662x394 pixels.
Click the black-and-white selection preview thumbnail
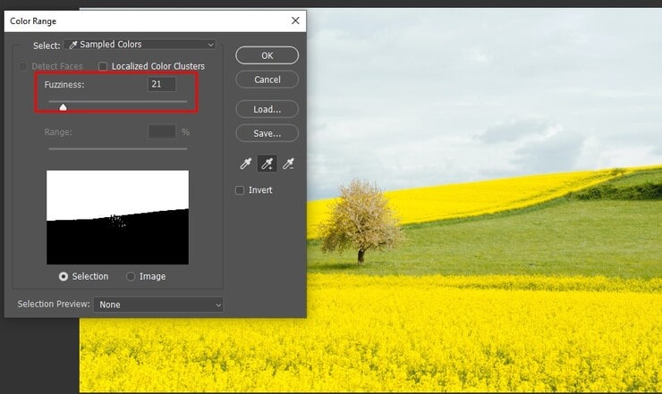pos(118,217)
